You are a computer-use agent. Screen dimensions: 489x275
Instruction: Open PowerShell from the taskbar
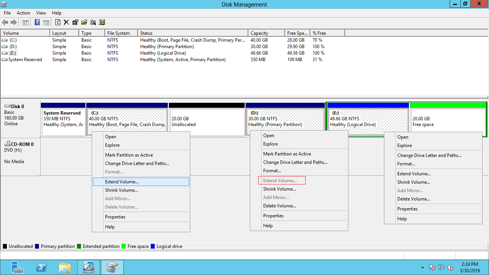41,267
